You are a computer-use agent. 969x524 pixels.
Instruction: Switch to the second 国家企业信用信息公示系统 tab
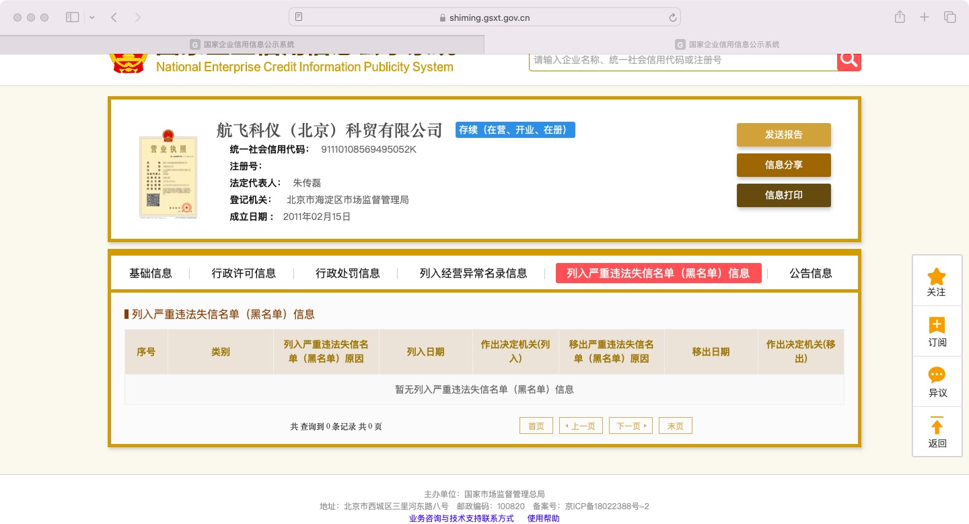727,44
